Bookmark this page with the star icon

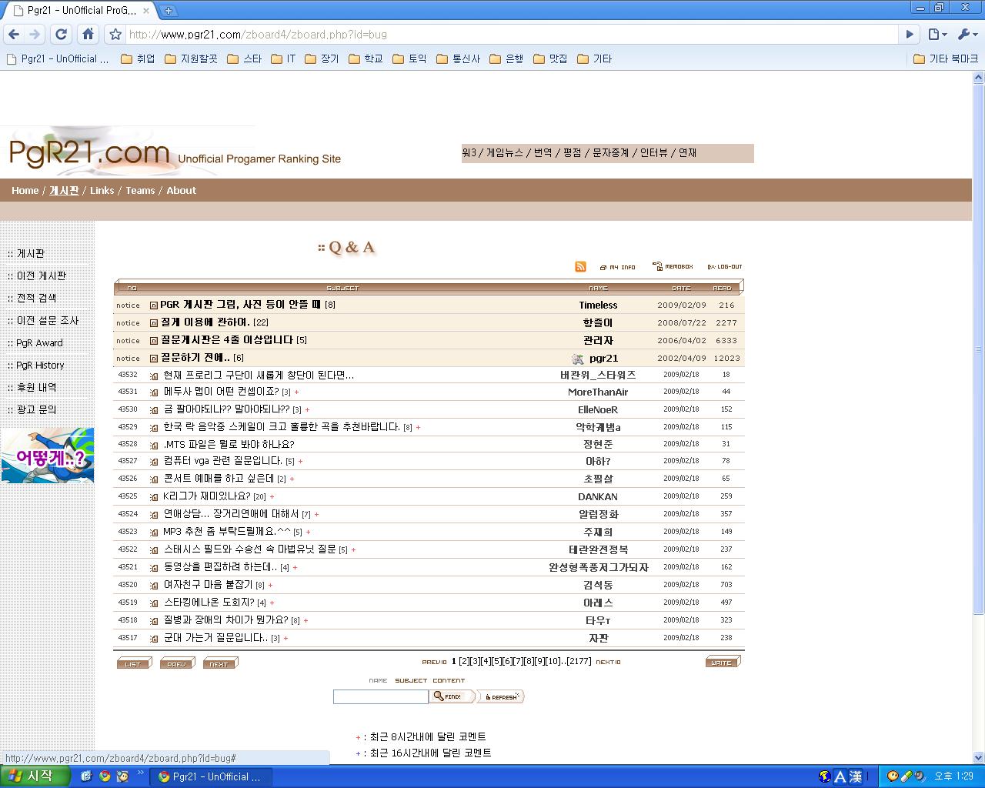tap(115, 34)
